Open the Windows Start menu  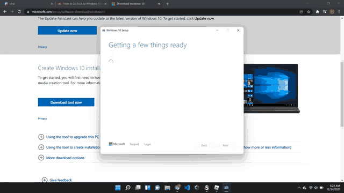(x=118, y=188)
